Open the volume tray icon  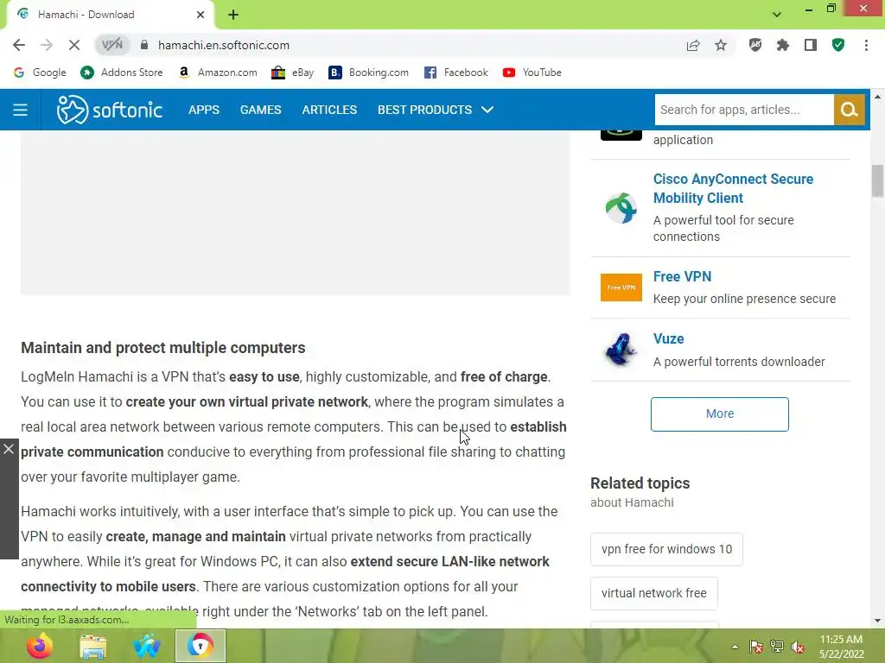(798, 647)
